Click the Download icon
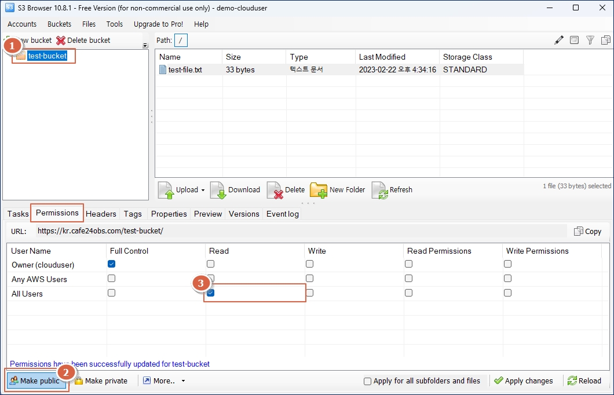The height and width of the screenshot is (395, 614). click(x=218, y=190)
